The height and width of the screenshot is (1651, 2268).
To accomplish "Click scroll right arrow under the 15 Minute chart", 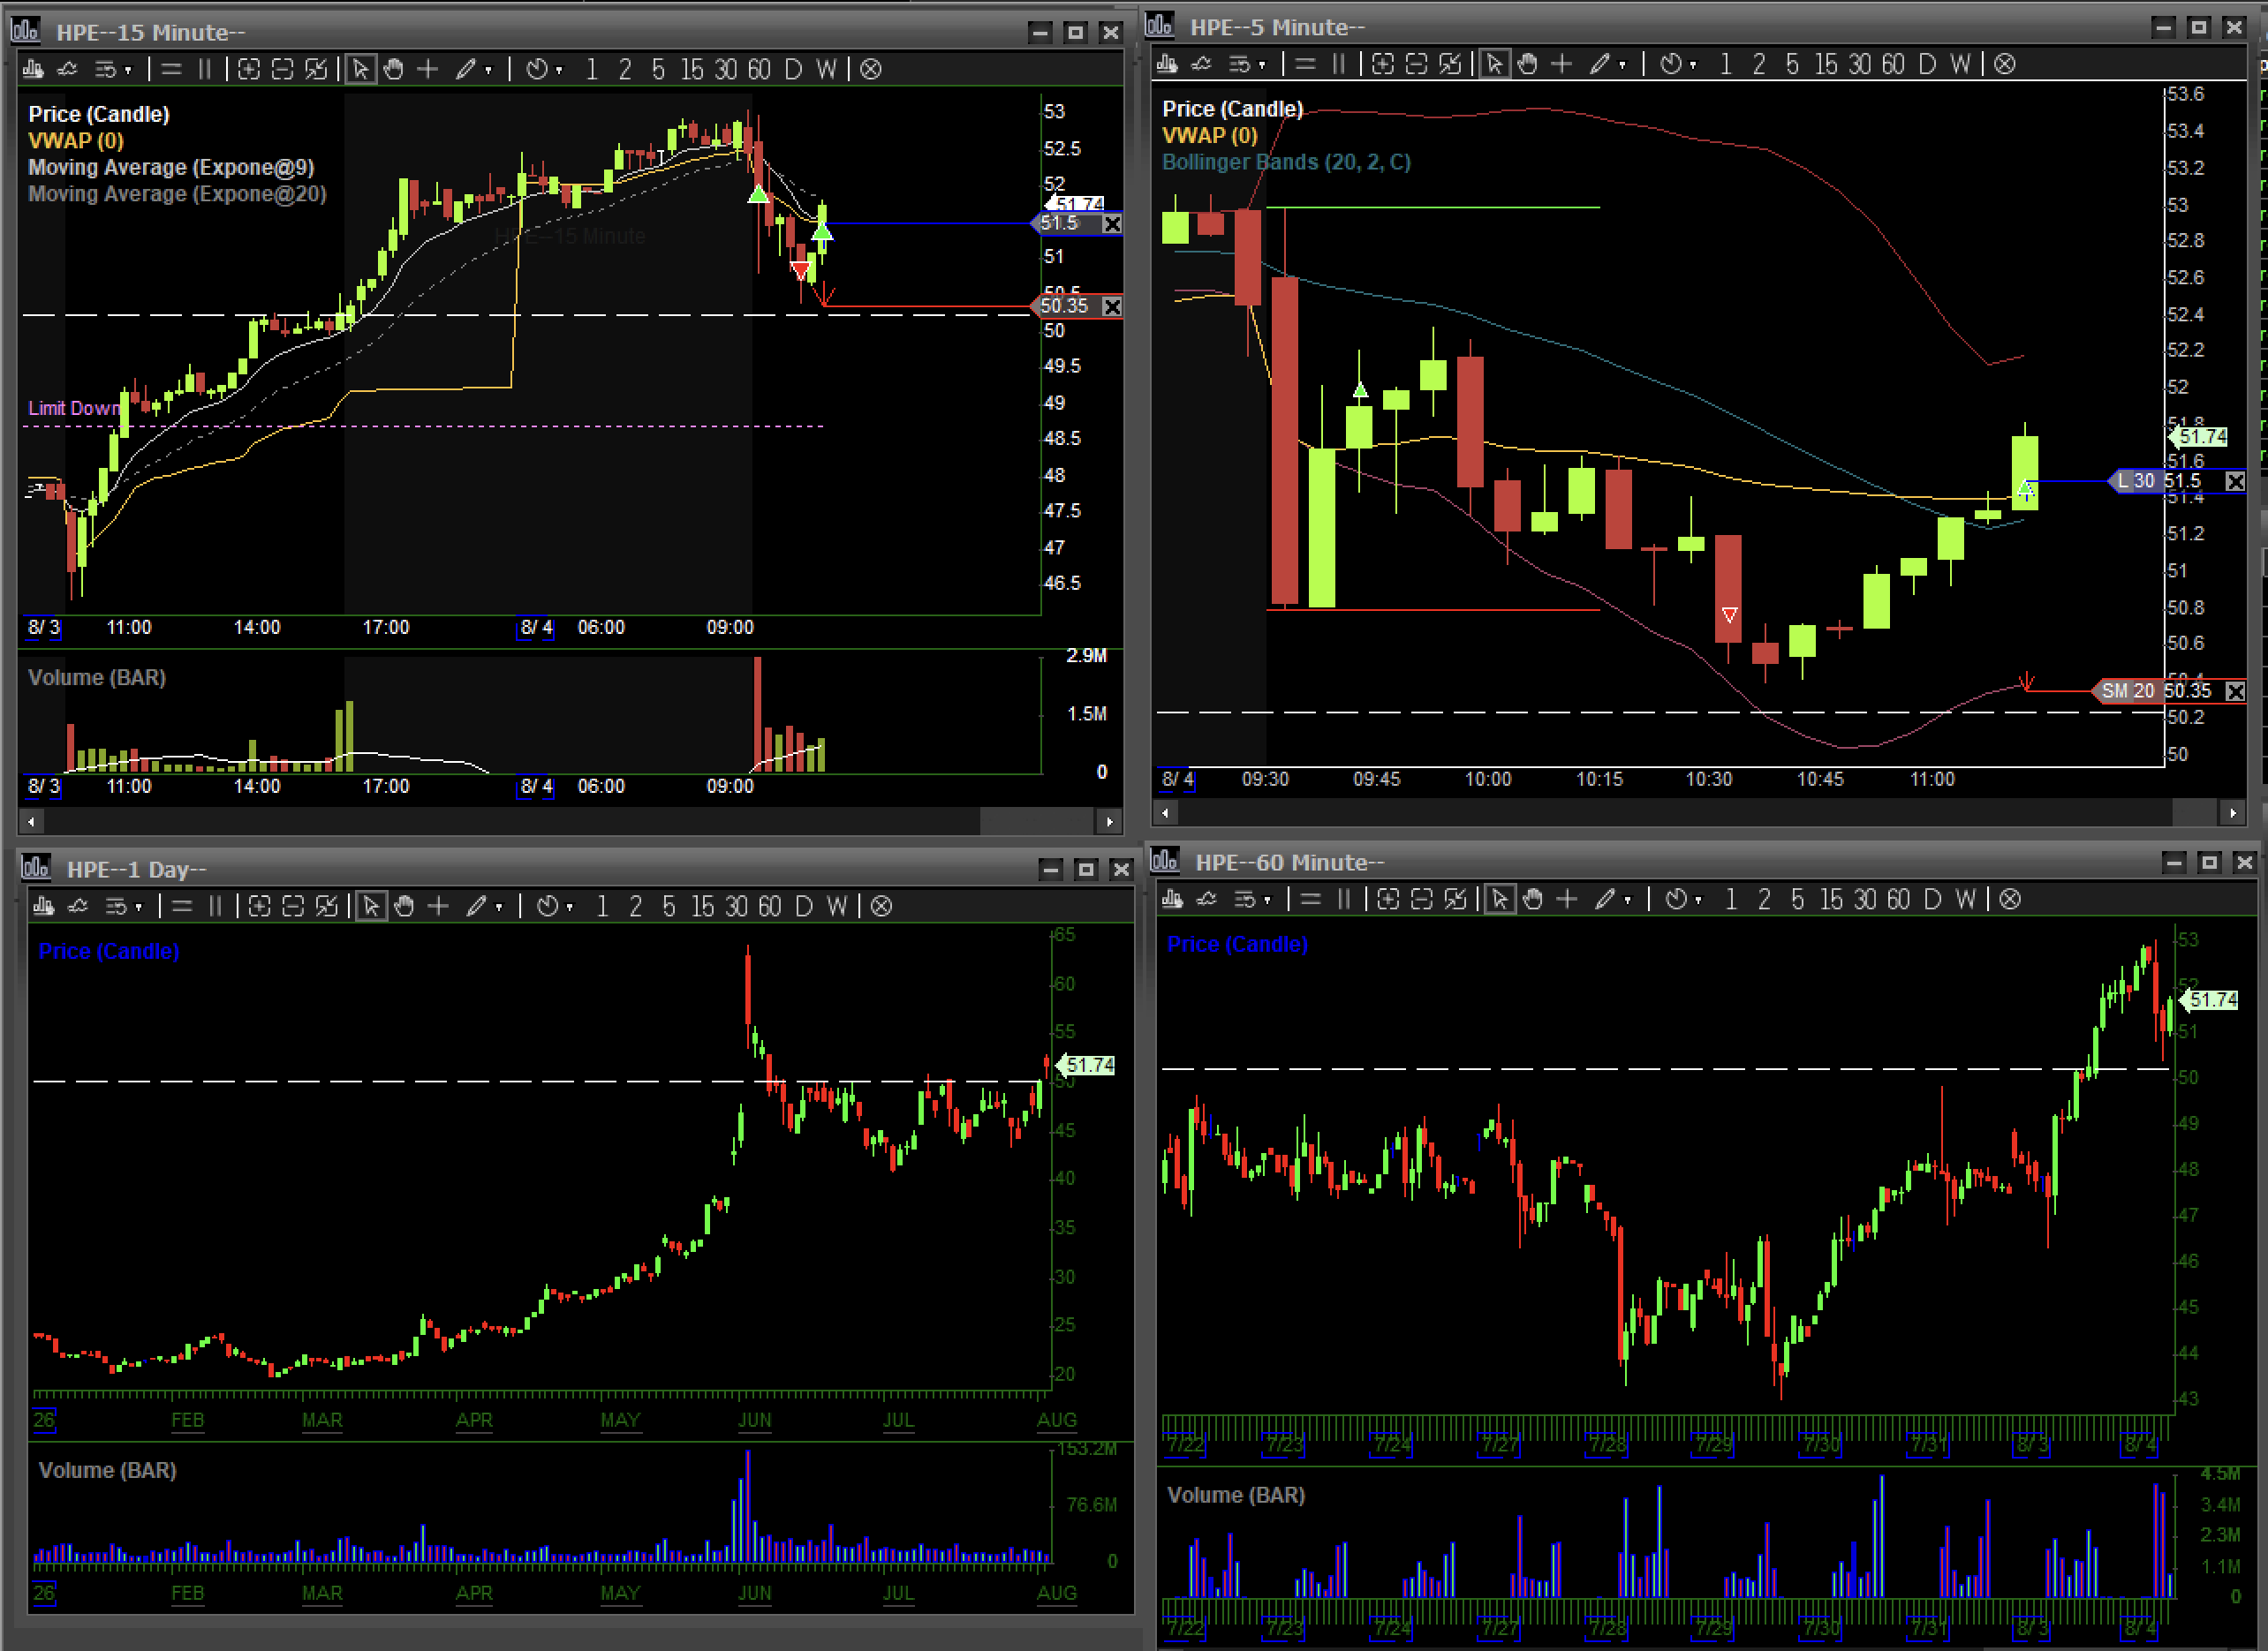I will tap(1109, 821).
